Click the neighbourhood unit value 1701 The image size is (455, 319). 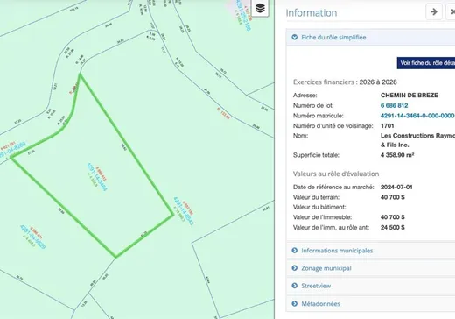pyautogui.click(x=388, y=126)
